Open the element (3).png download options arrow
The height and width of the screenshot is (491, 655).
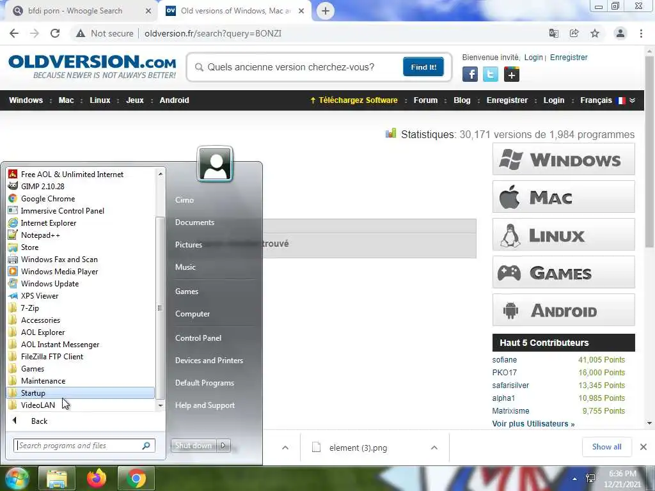[434, 448]
